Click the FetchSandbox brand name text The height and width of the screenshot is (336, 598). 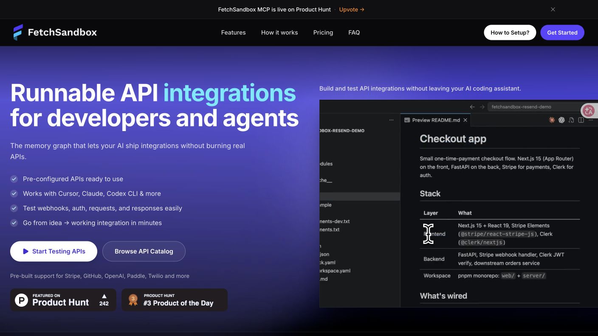coord(62,32)
